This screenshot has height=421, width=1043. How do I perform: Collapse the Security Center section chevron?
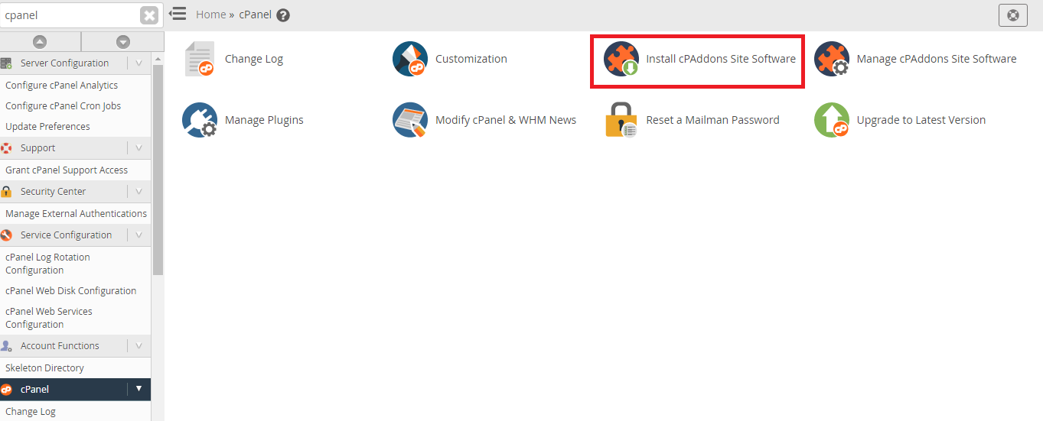(x=139, y=192)
